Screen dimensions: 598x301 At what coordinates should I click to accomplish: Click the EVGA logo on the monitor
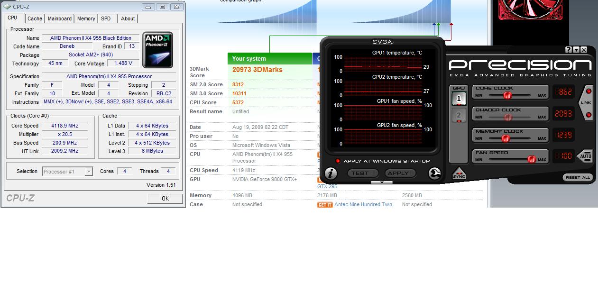382,42
